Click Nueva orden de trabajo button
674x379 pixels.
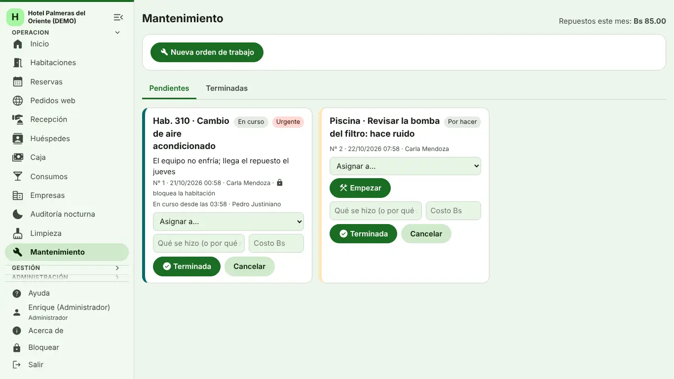pyautogui.click(x=207, y=52)
